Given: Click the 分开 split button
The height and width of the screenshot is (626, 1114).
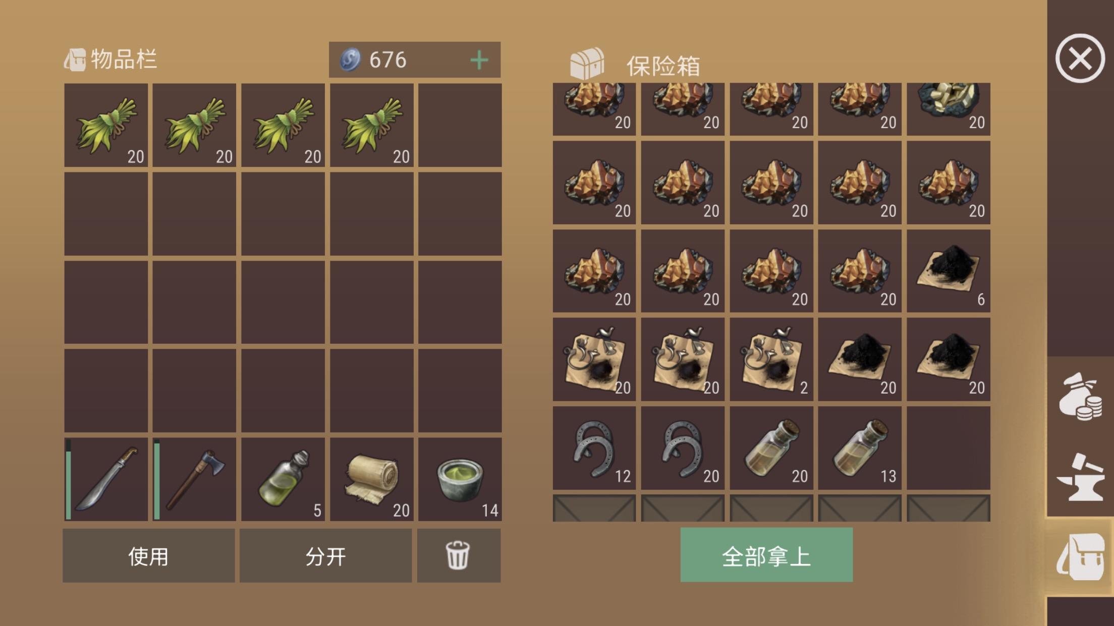Looking at the screenshot, I should point(325,556).
